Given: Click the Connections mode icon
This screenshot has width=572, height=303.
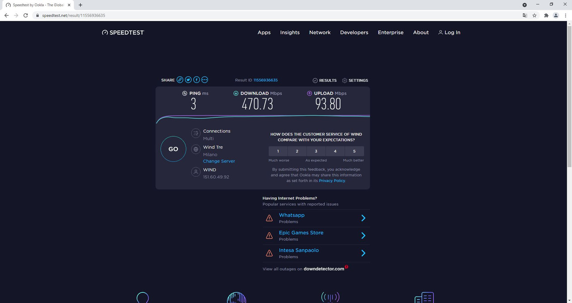Looking at the screenshot, I should tap(195, 133).
